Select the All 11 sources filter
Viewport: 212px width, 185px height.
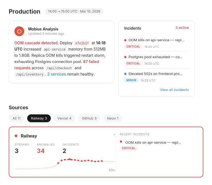(16, 118)
